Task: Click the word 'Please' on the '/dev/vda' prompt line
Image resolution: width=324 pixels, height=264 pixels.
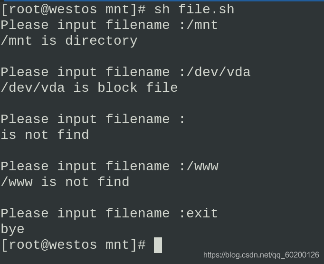Action: point(25,72)
